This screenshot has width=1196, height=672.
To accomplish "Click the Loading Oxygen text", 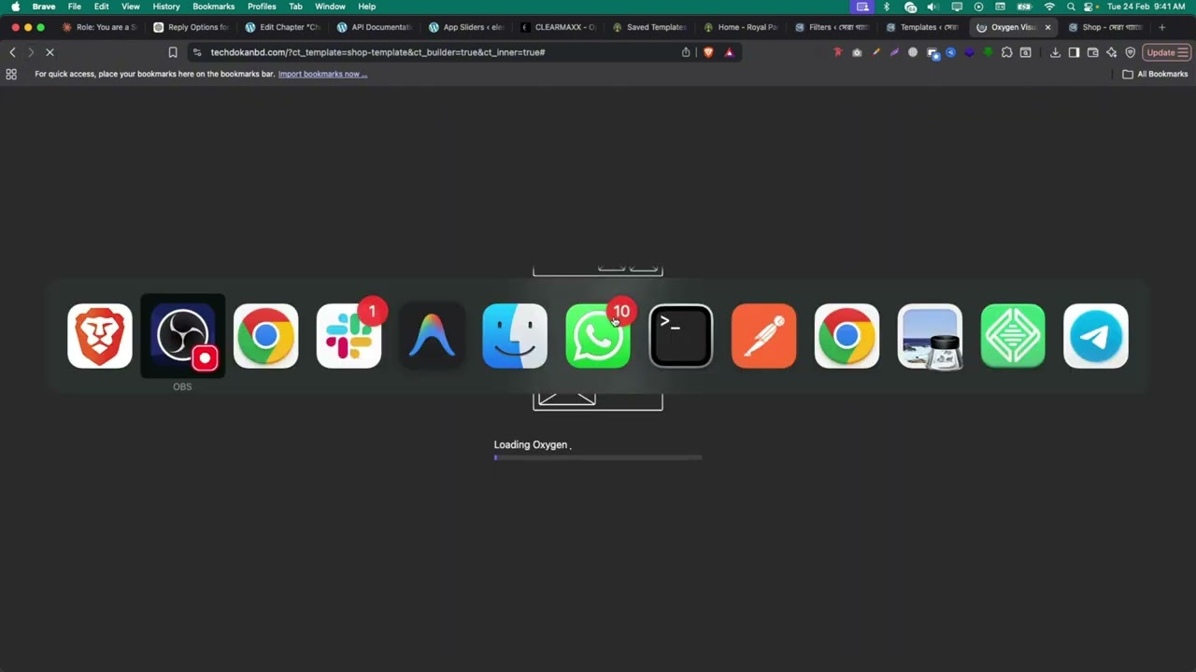I will [531, 444].
